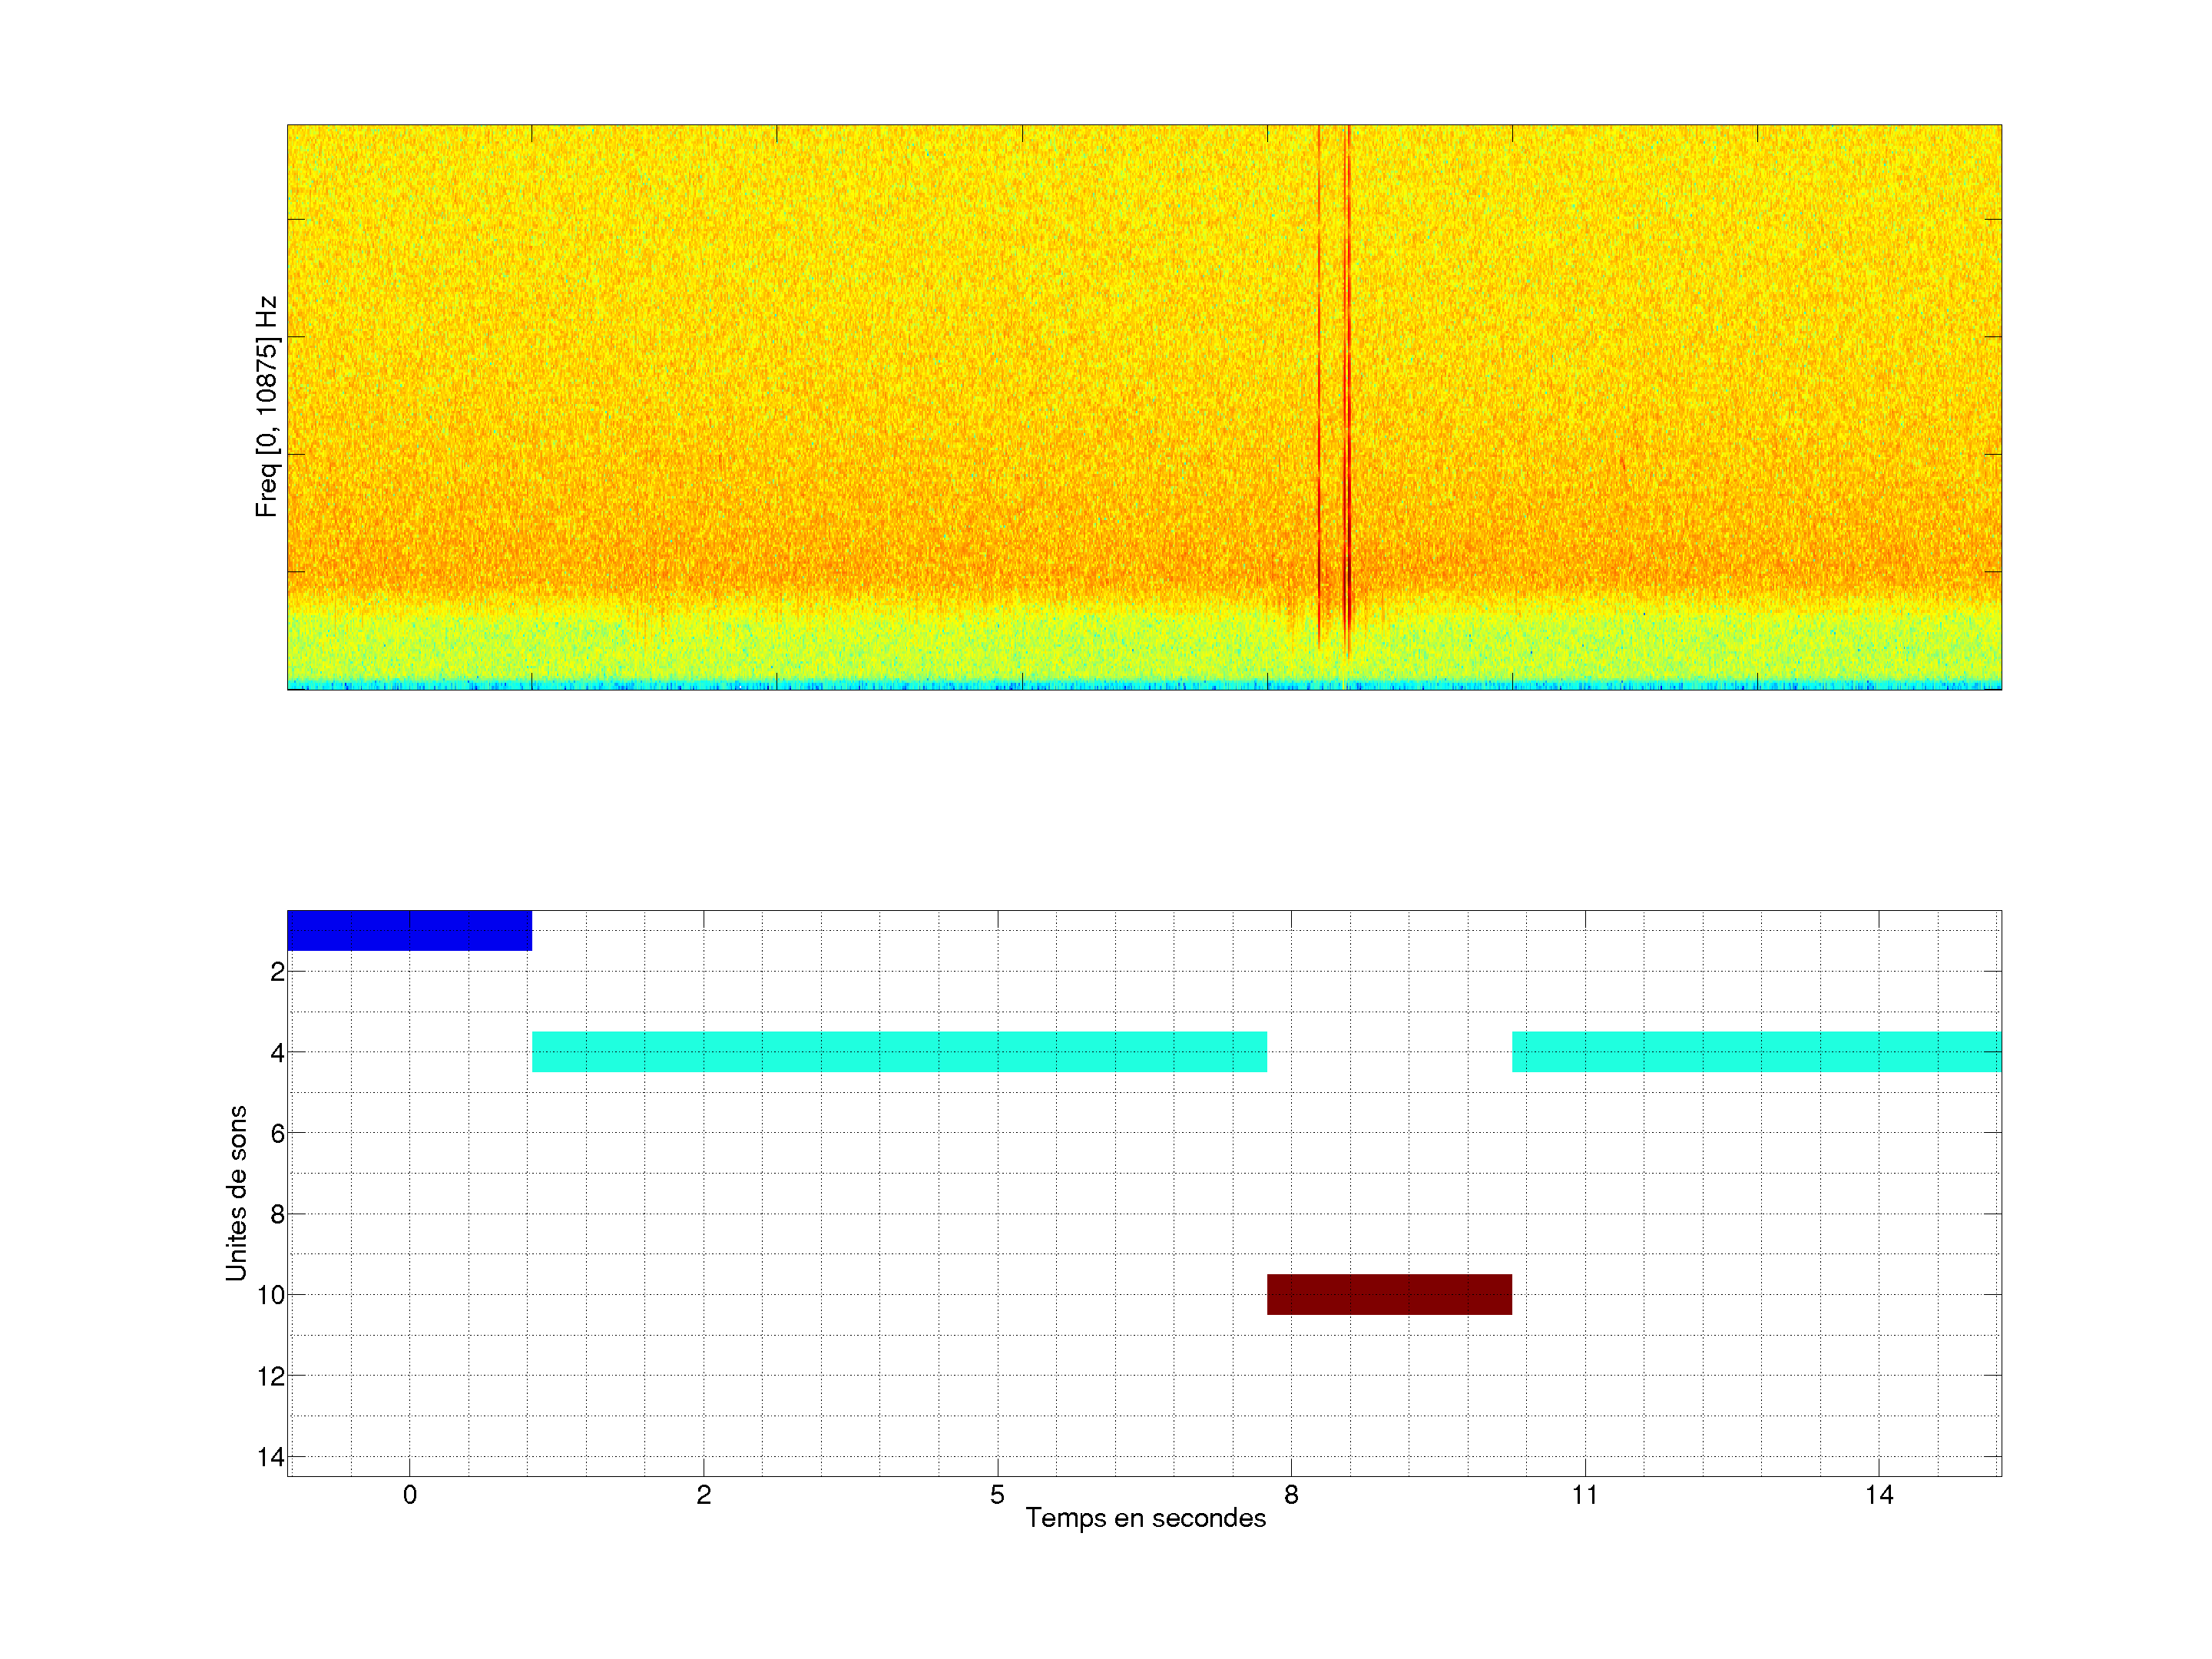2212x1659 pixels.
Task: Click the y-axis tick label 6
Action: 277,1133
